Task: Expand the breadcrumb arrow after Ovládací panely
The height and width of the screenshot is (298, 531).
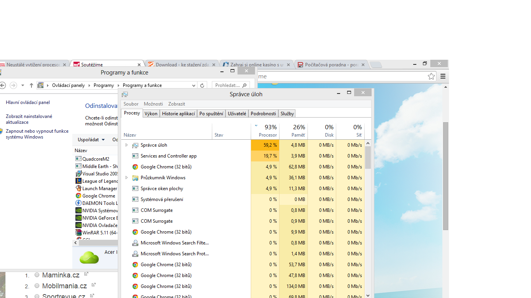Action: [x=89, y=85]
